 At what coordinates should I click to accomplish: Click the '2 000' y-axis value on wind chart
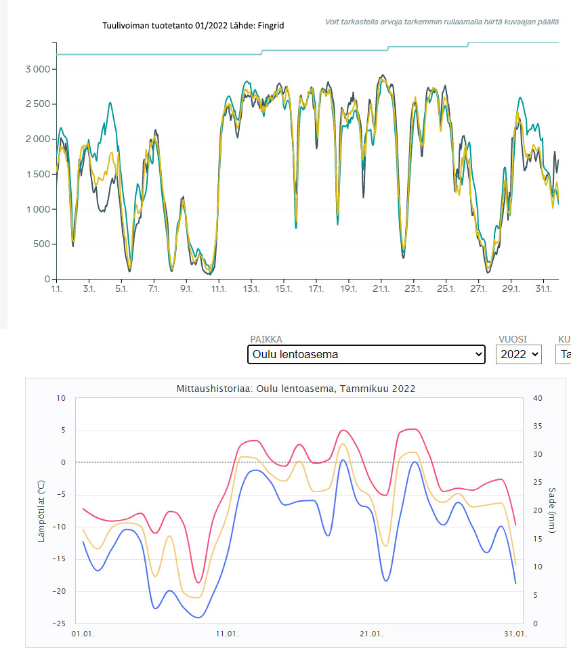pos(38,139)
